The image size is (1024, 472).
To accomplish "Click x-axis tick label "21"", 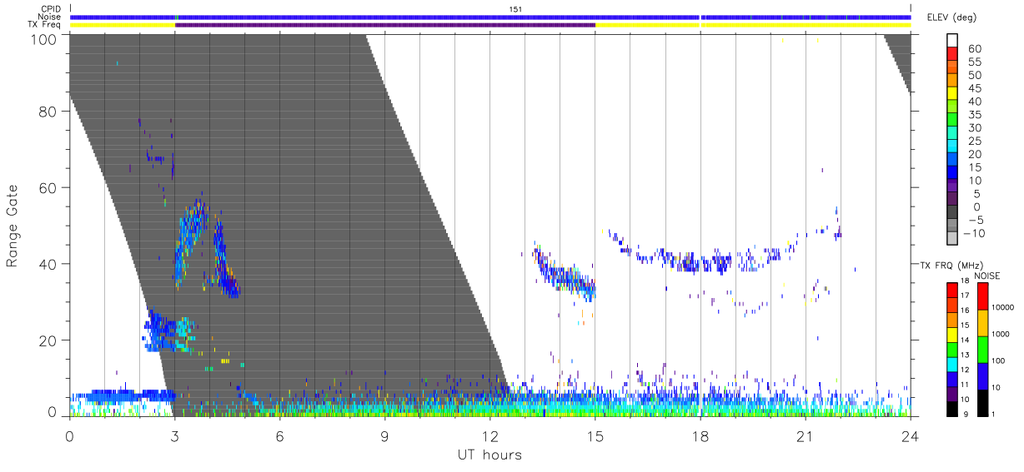I will (x=805, y=436).
